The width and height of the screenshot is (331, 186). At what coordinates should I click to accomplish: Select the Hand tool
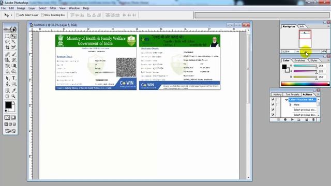pyautogui.click(x=7, y=97)
